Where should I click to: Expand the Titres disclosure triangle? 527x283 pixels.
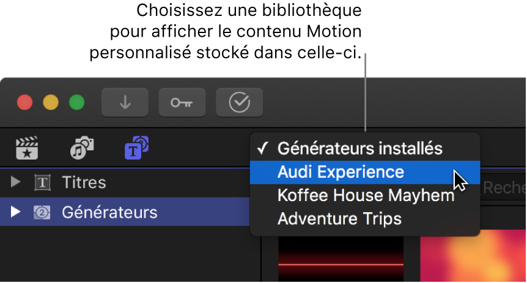tap(17, 182)
